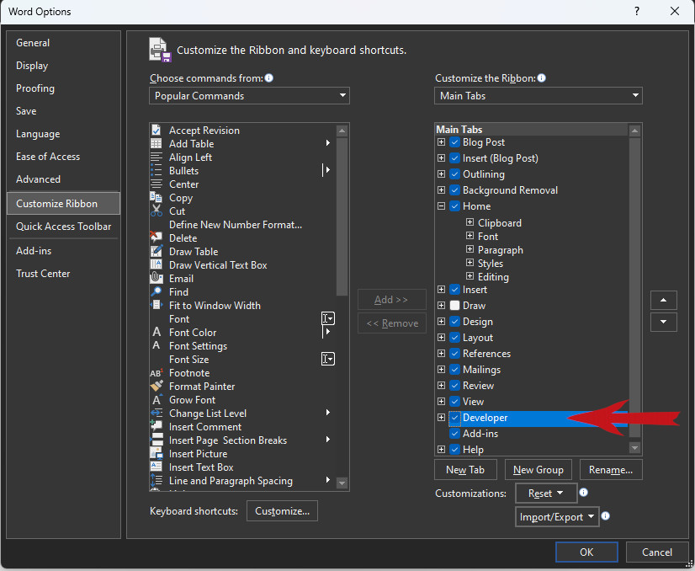Viewport: 695px width, 571px height.
Task: Confirm with the OK button
Action: point(586,552)
